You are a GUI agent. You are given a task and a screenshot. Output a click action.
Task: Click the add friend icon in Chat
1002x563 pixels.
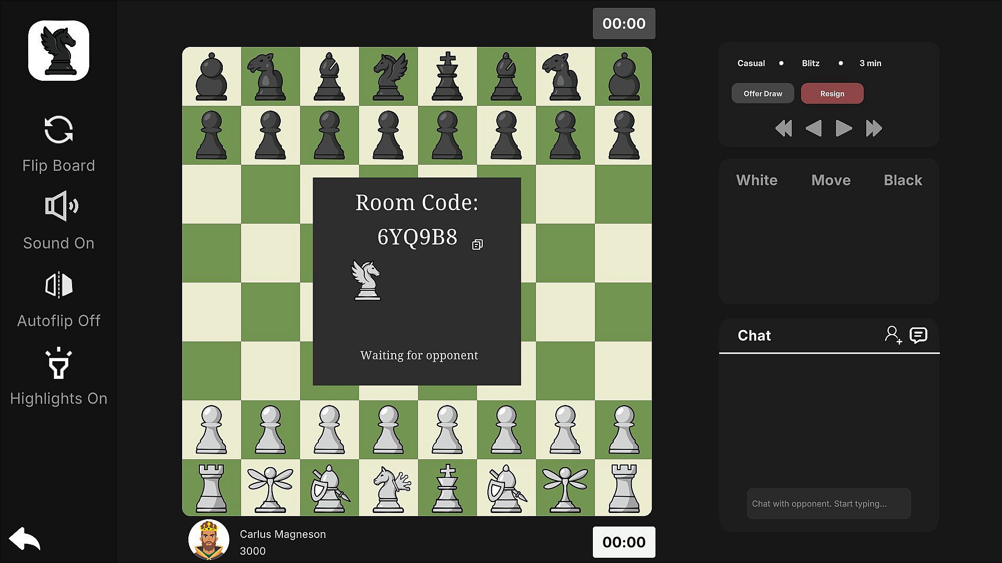point(893,335)
